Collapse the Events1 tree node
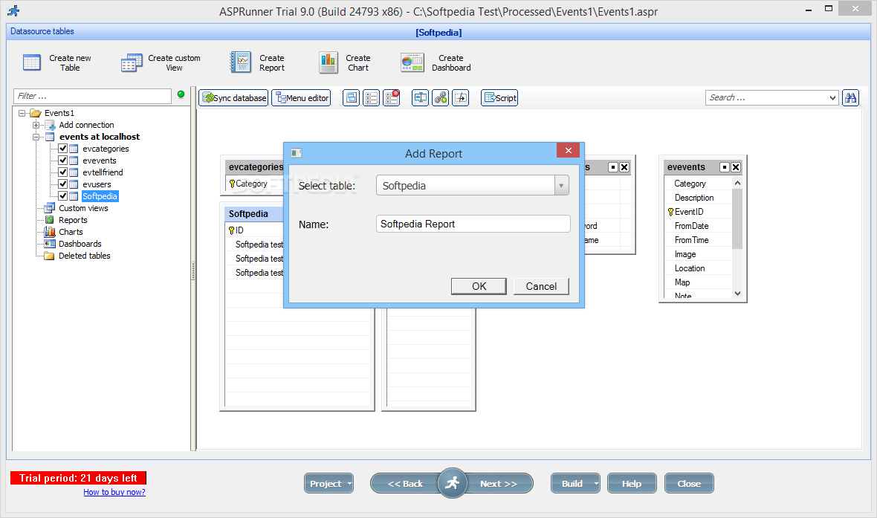Image resolution: width=877 pixels, height=518 pixels. [x=22, y=113]
